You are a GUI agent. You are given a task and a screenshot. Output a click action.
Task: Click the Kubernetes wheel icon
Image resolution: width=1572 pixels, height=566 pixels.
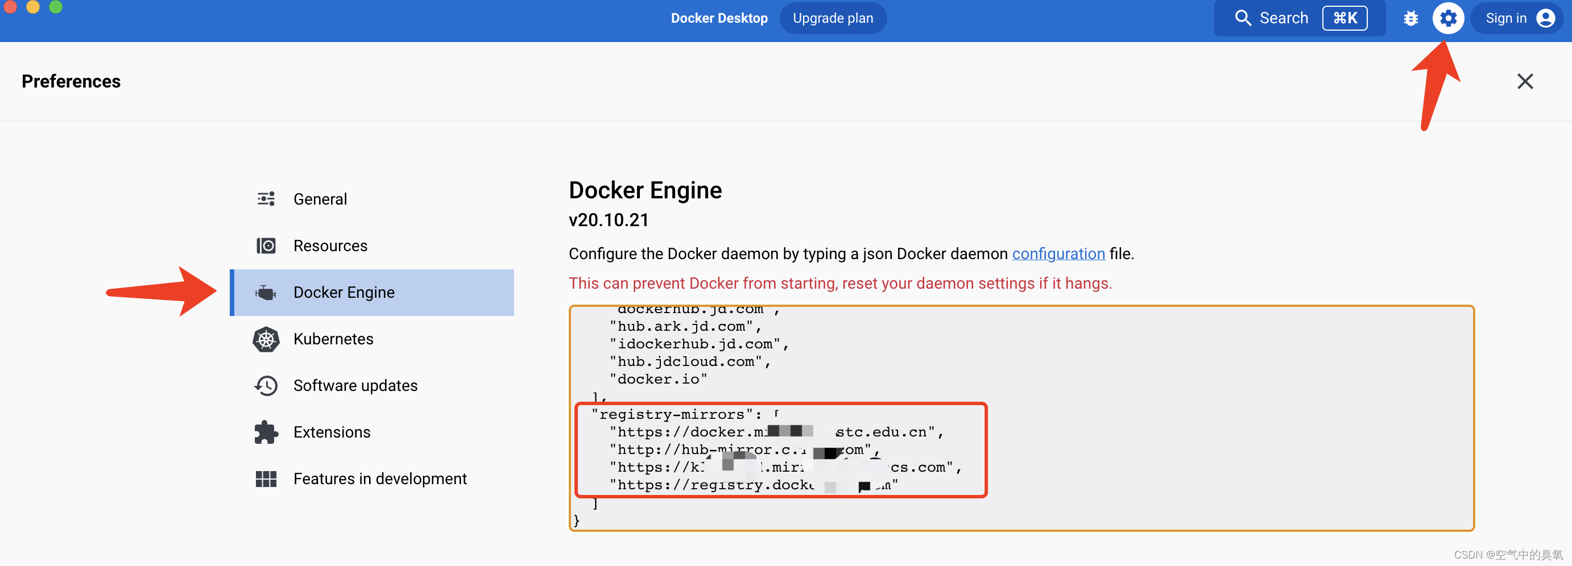tap(266, 339)
